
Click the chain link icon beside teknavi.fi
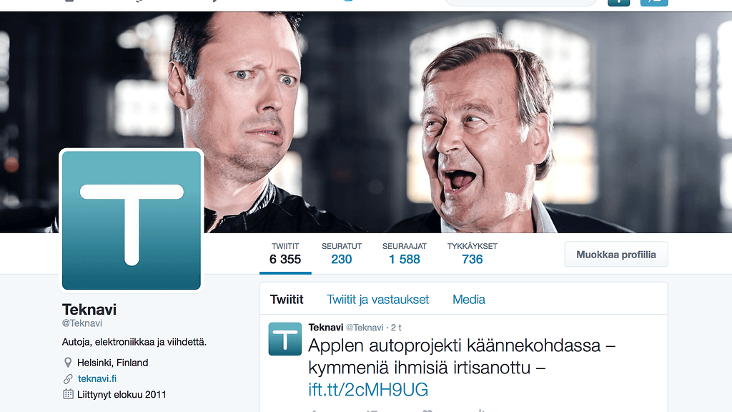pos(68,379)
